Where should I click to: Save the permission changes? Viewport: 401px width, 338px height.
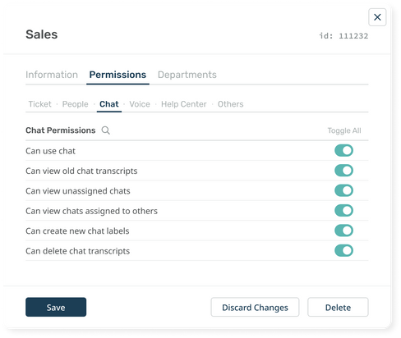coord(56,307)
